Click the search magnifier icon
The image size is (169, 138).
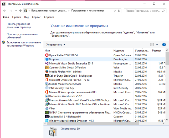tap(163, 11)
